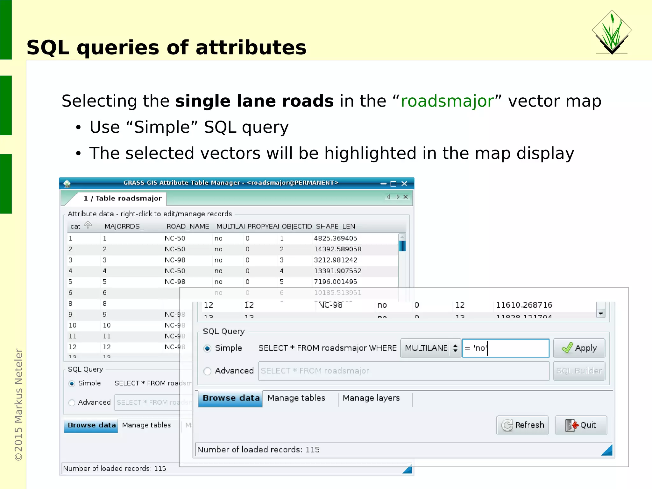Click the tab scroll right arrow
The height and width of the screenshot is (489, 652).
[x=398, y=197]
